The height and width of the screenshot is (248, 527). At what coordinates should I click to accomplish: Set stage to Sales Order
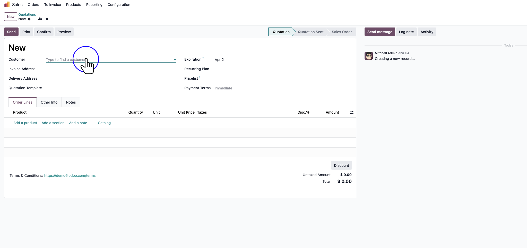click(341, 32)
